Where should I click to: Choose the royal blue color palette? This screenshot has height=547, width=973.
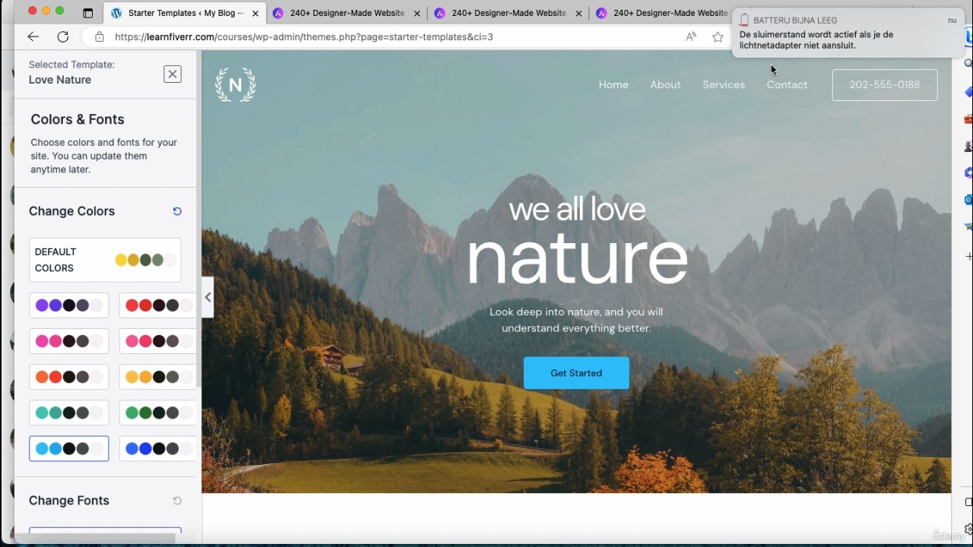pos(157,449)
